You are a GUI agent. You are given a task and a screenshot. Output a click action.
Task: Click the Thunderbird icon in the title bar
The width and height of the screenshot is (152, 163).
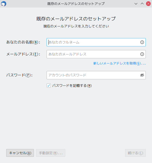4,4
